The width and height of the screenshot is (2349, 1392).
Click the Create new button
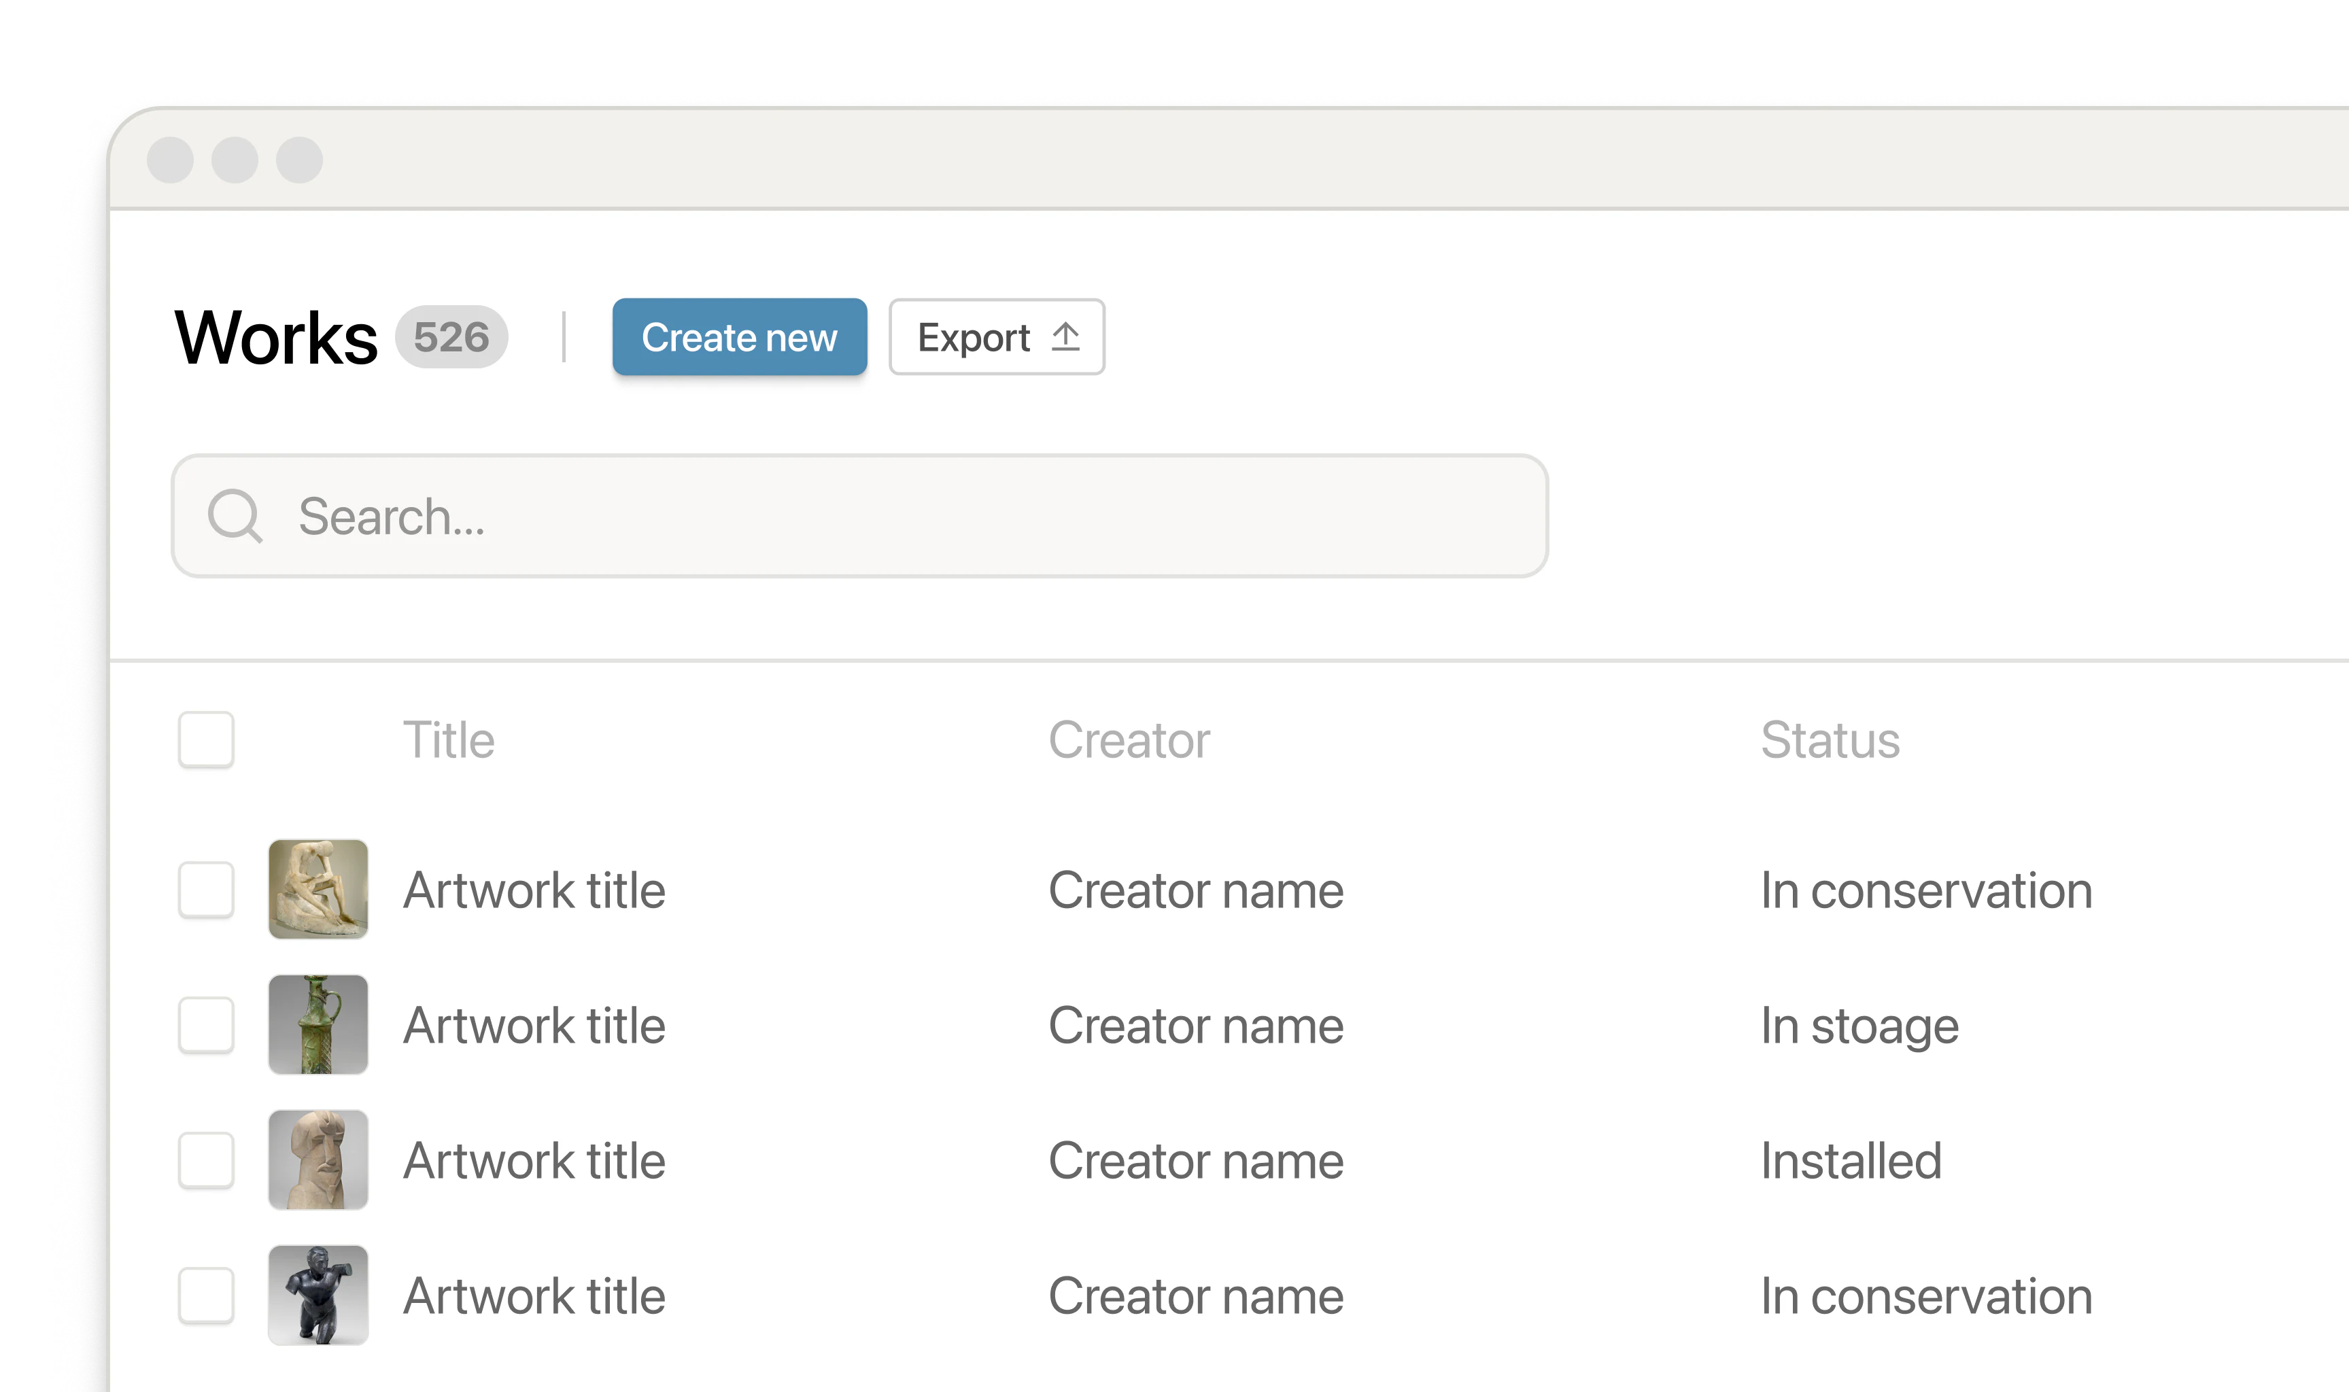[739, 336]
